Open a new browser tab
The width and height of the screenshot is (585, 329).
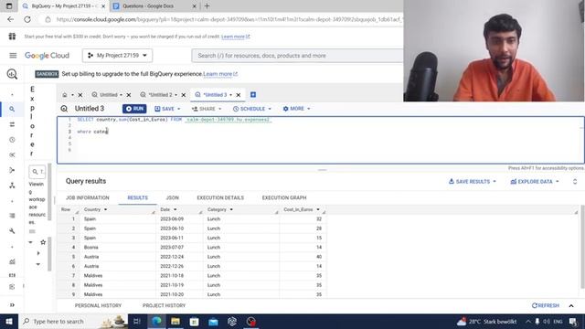point(207,6)
